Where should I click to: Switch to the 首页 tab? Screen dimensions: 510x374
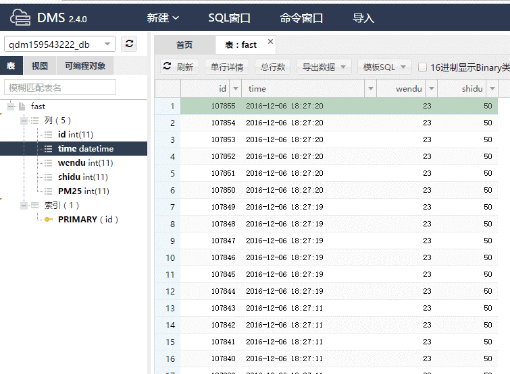184,45
